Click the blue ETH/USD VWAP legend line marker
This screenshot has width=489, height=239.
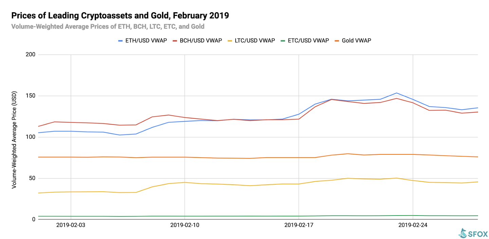tap(120, 41)
